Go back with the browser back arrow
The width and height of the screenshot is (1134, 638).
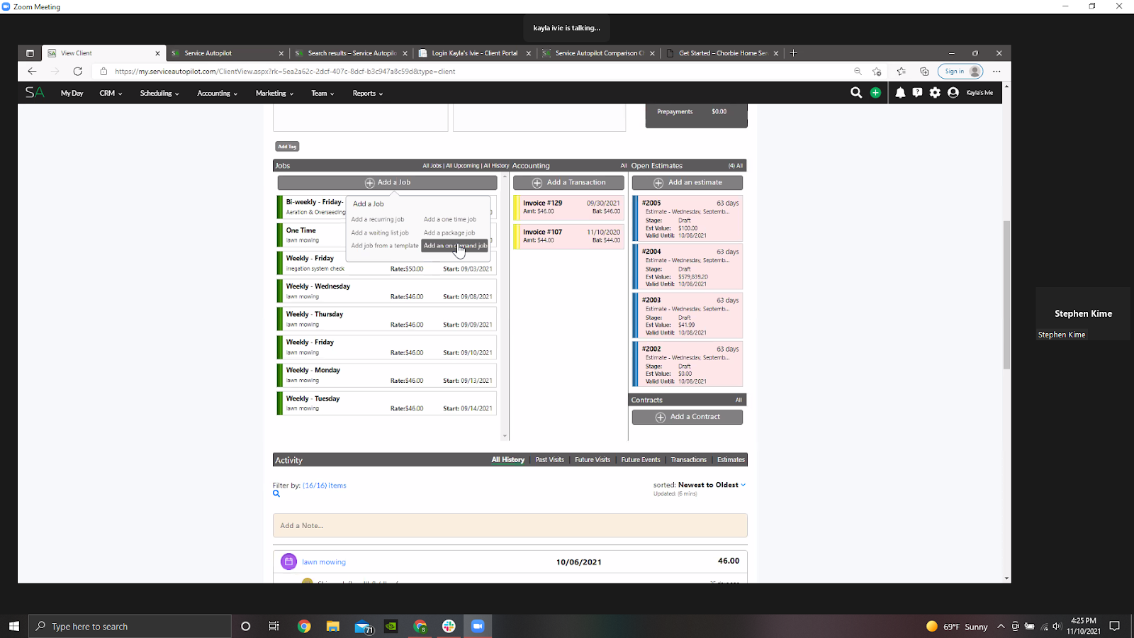tap(32, 72)
